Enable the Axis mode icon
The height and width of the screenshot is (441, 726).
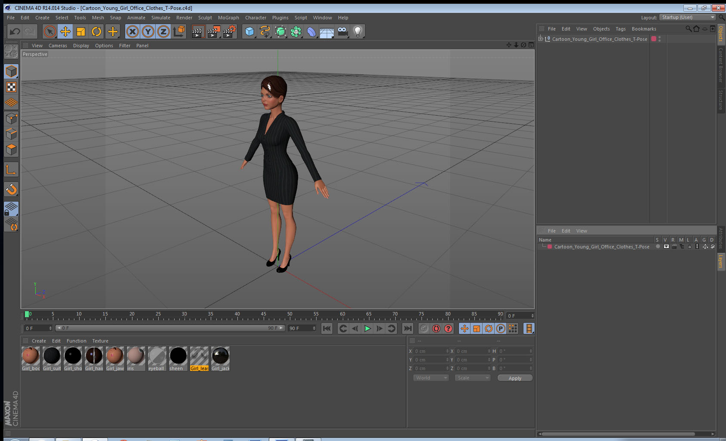(x=11, y=170)
